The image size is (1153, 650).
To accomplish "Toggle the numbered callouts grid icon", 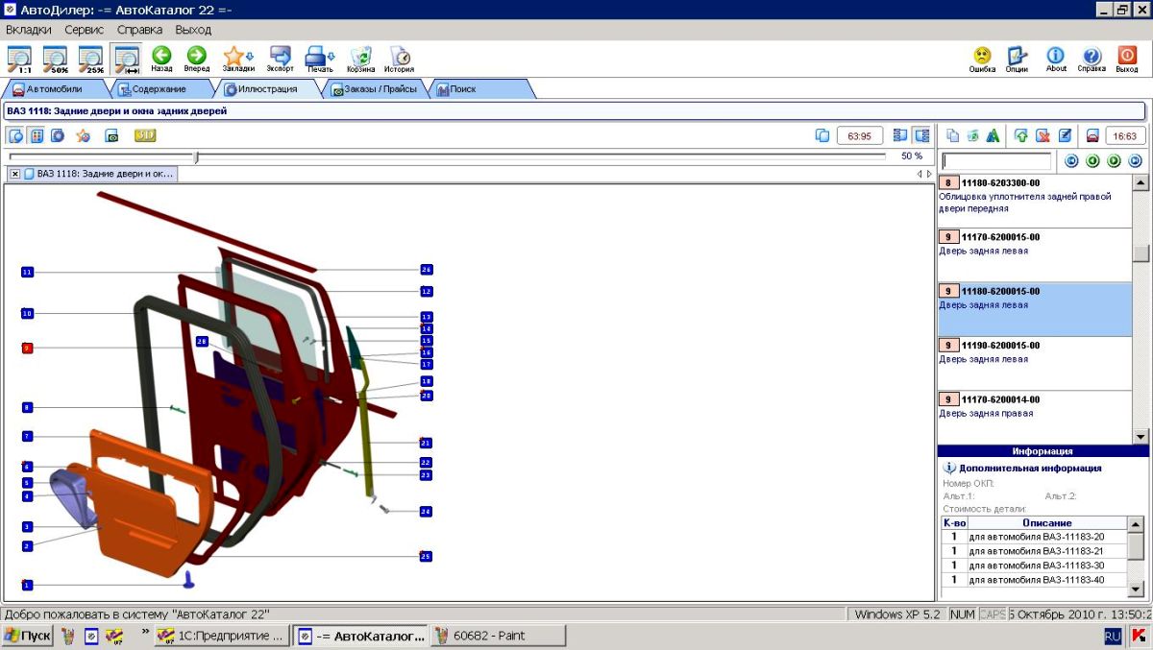I will 37,135.
